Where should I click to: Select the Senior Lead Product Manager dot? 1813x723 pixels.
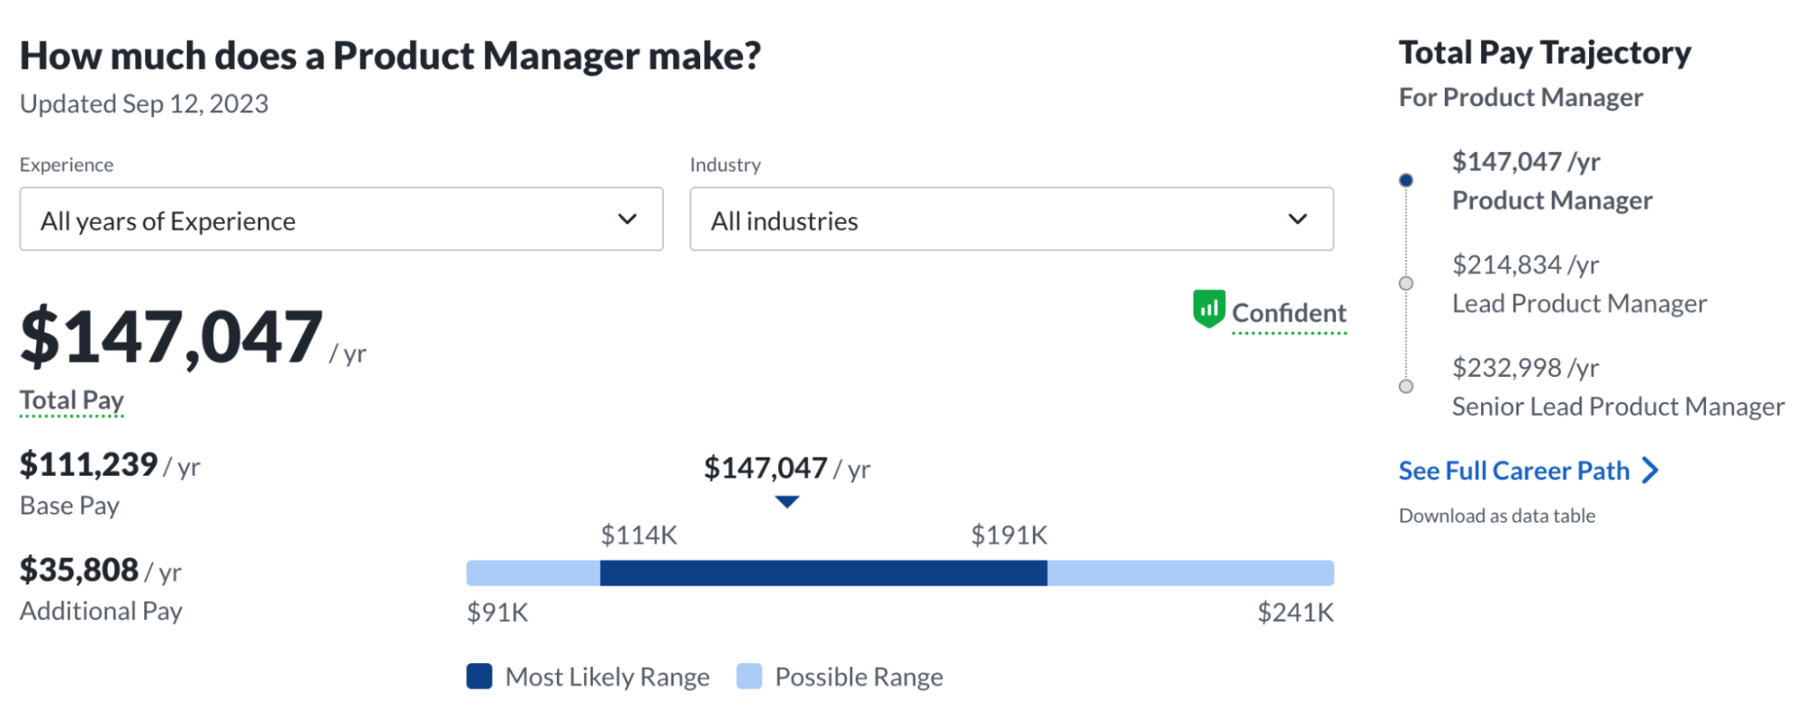click(1406, 387)
